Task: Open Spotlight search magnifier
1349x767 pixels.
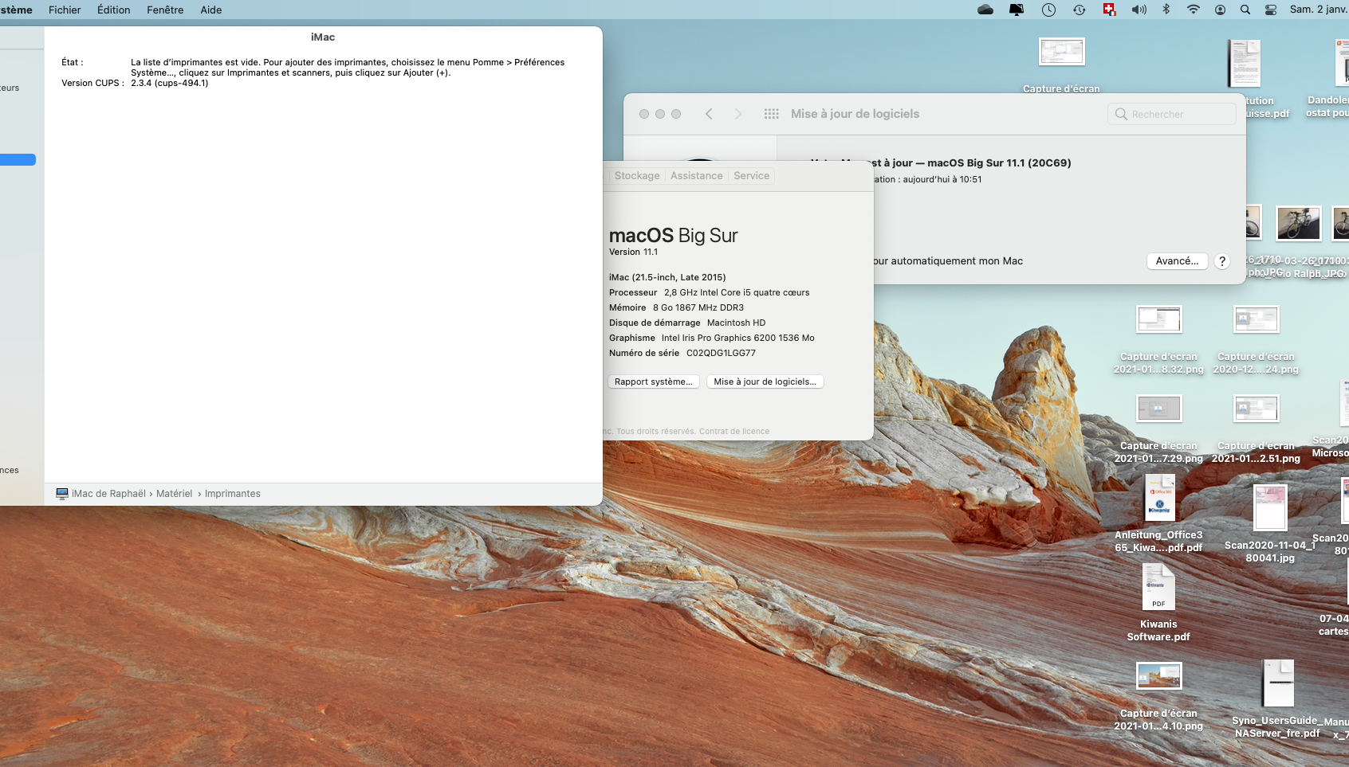Action: click(x=1245, y=10)
